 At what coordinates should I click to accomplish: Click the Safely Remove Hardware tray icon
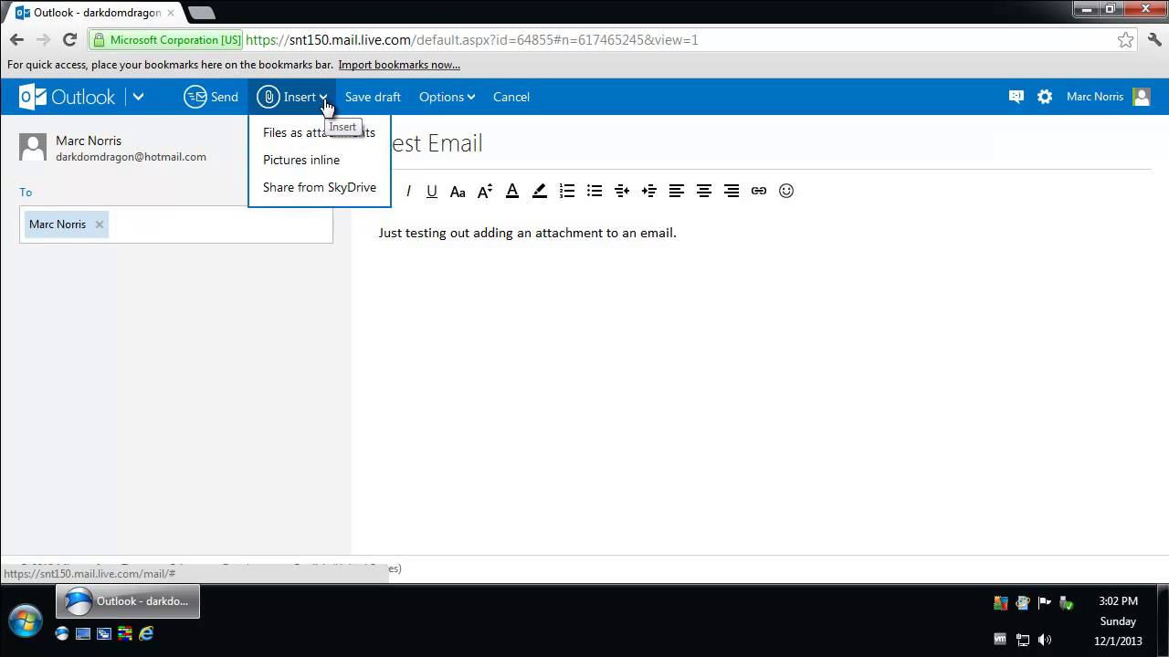pos(1067,602)
